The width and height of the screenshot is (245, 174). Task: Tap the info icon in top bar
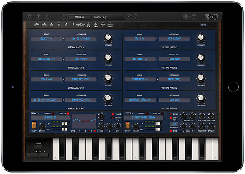point(38,17)
